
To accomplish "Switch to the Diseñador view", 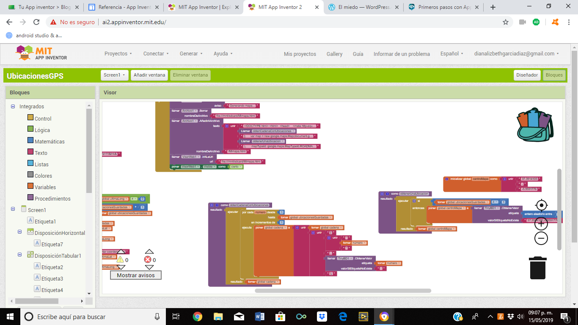I will coord(527,75).
